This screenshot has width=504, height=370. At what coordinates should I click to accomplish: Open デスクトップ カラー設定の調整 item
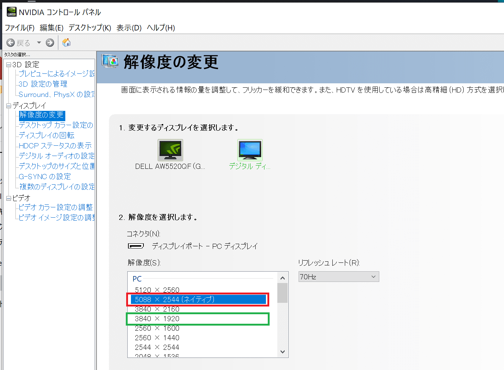[56, 125]
